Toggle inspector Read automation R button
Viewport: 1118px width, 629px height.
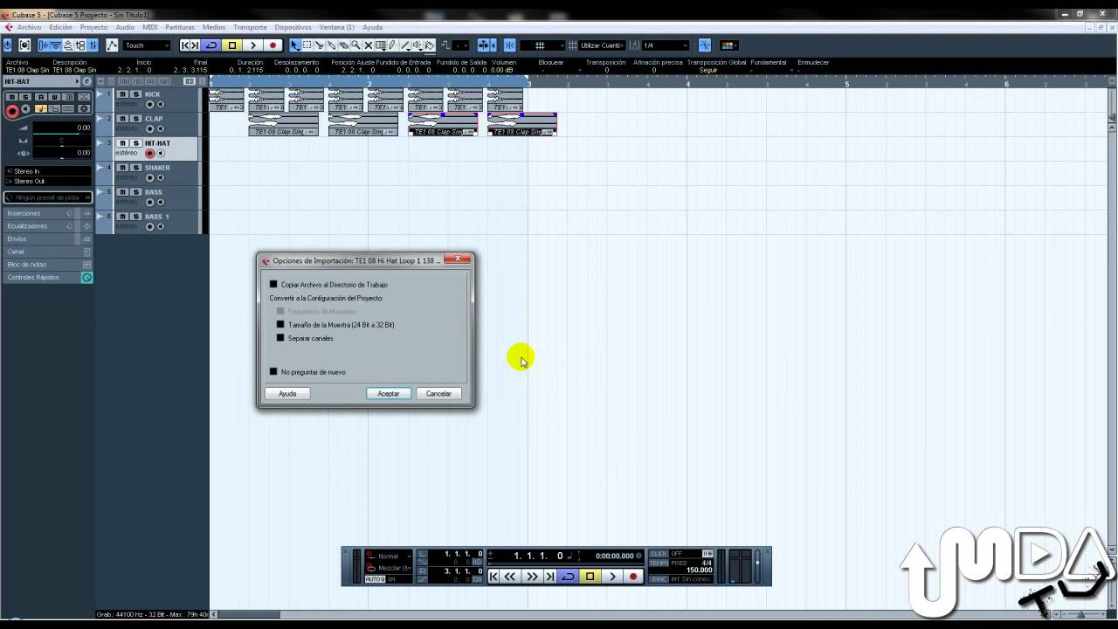[40, 97]
